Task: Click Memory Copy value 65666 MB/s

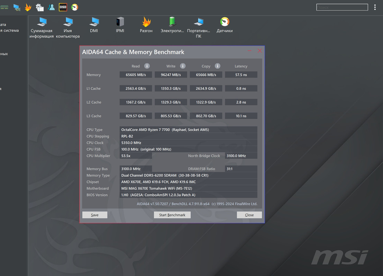Action: 206,75
